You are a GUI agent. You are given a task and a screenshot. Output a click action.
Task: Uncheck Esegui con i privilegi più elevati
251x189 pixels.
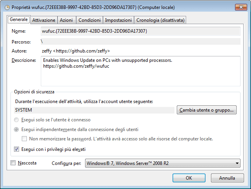click(16, 149)
